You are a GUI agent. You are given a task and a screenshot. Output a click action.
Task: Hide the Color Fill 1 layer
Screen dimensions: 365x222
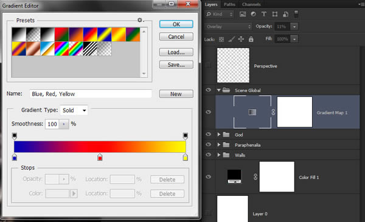point(208,177)
